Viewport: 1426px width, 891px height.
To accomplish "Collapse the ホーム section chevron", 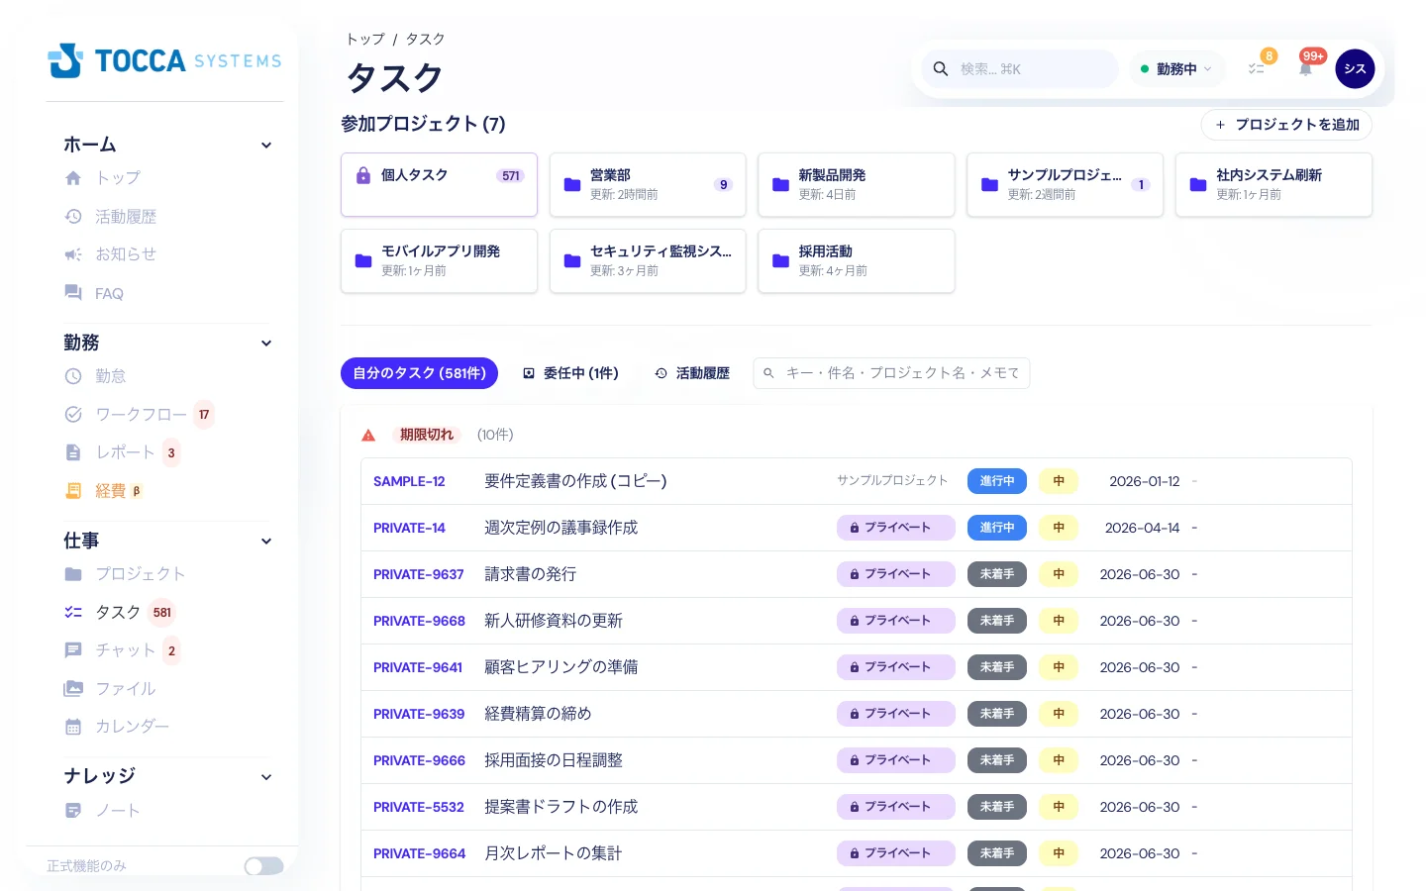I will (x=266, y=146).
